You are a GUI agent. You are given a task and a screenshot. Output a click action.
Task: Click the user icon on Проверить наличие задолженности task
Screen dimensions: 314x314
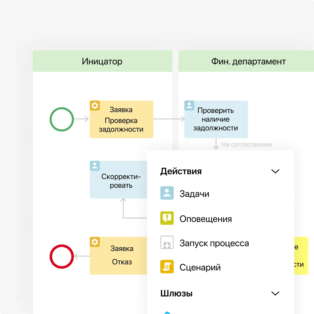pyautogui.click(x=189, y=105)
